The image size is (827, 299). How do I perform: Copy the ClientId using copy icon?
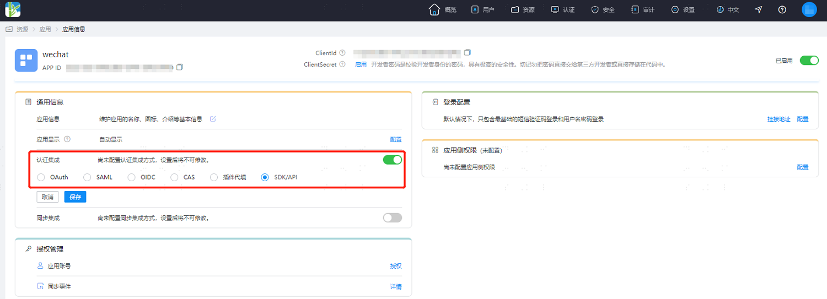[x=468, y=53]
